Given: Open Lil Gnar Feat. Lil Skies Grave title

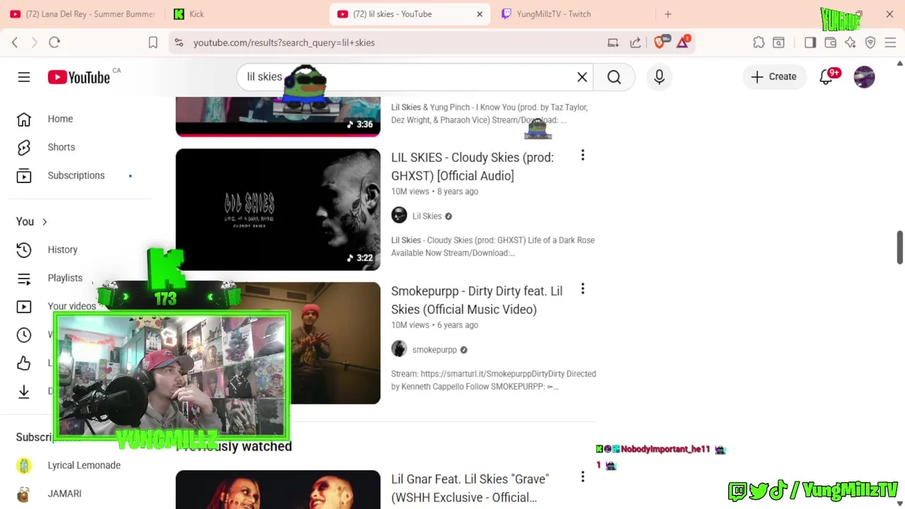Looking at the screenshot, I should coord(470,488).
